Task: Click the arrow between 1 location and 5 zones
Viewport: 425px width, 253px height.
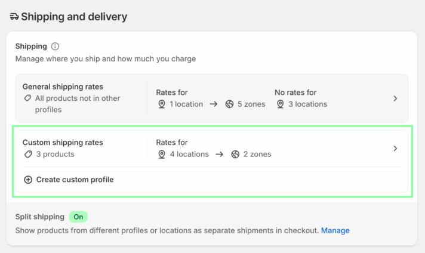Action: pyautogui.click(x=214, y=104)
